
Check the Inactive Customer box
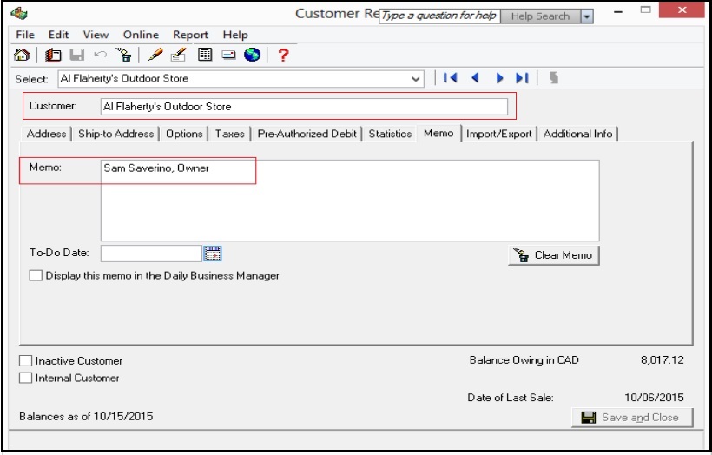coord(25,360)
